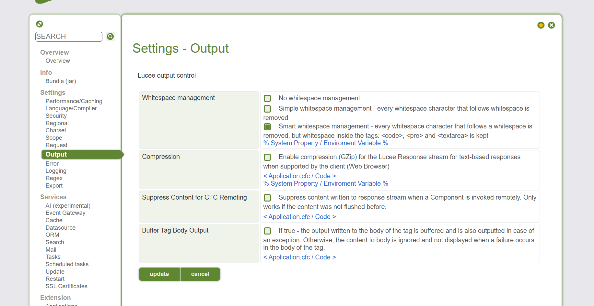This screenshot has height=306, width=594.
Task: Click the cancel button
Action: click(x=200, y=274)
